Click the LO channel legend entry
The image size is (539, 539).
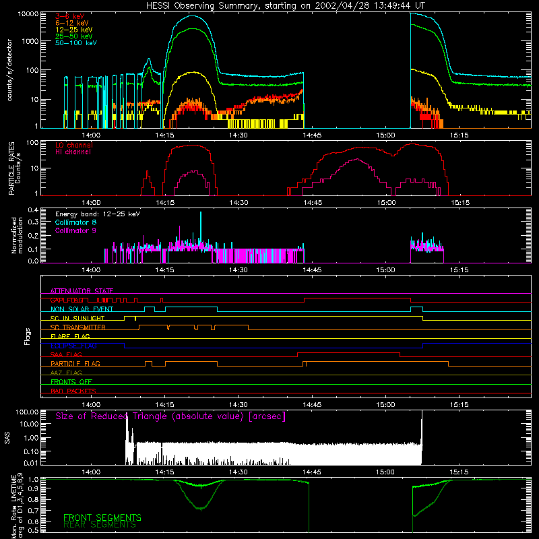74,145
